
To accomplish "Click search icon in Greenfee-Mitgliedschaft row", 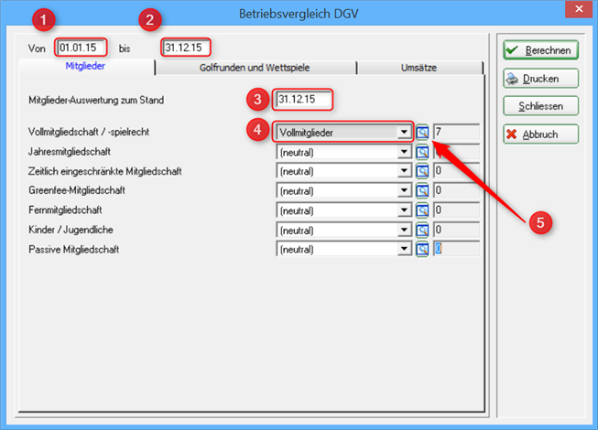I will [422, 190].
